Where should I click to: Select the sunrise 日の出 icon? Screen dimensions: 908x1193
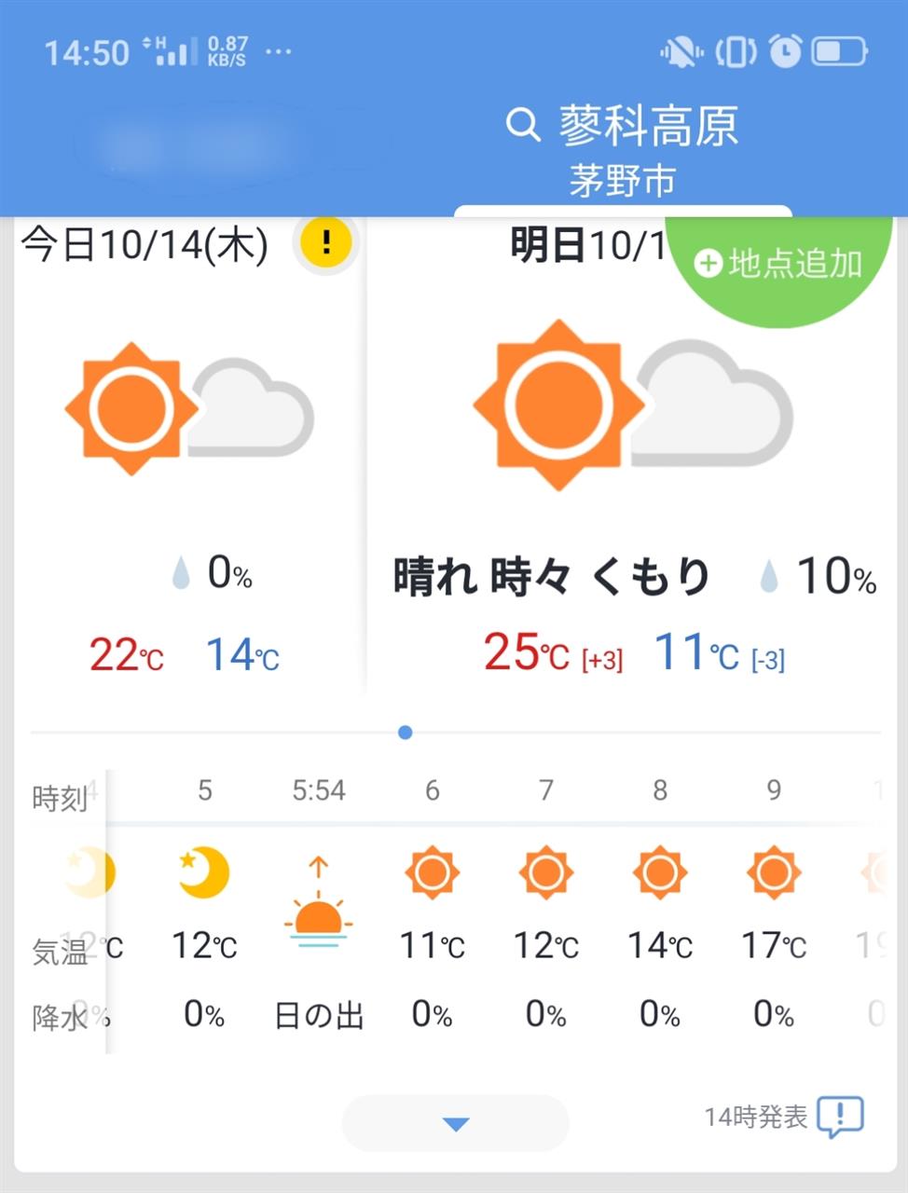[318, 902]
